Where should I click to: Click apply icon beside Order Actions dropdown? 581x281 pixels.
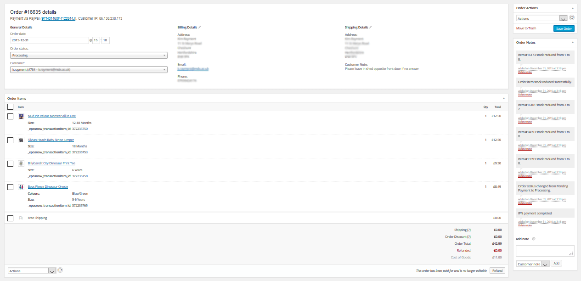[x=572, y=18]
